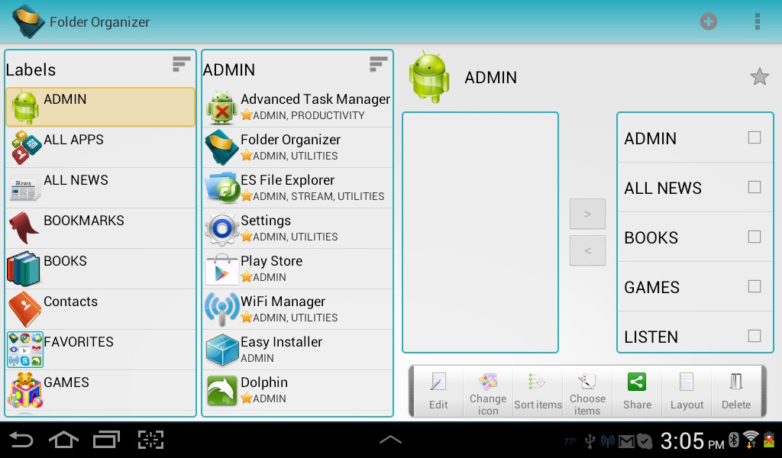Click the Edit toolbar button
The image size is (782, 458).
coord(438,392)
